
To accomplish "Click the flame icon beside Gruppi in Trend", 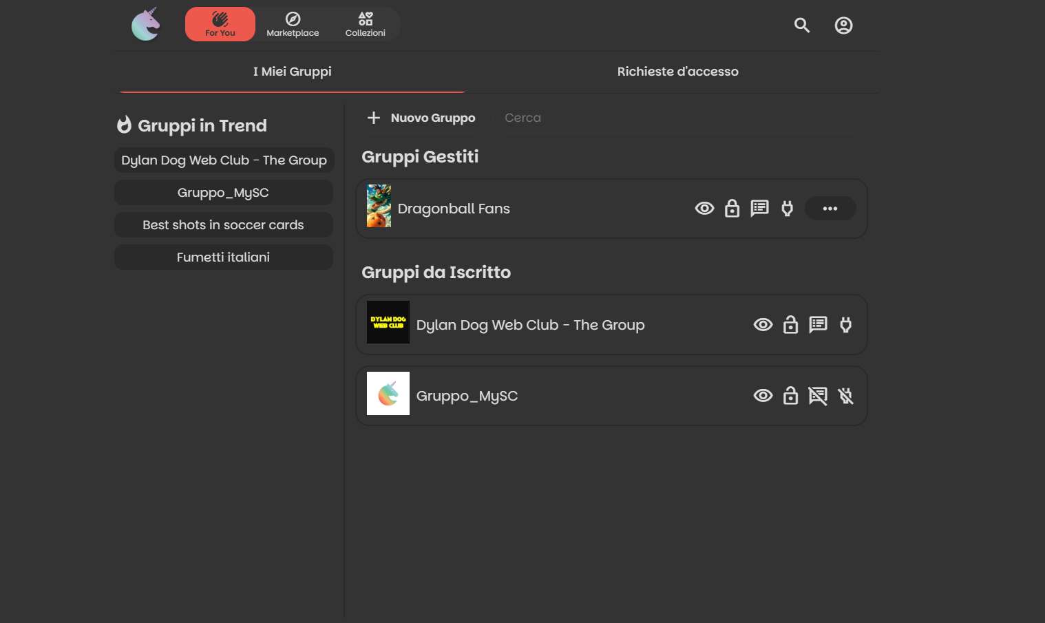I will (x=124, y=125).
